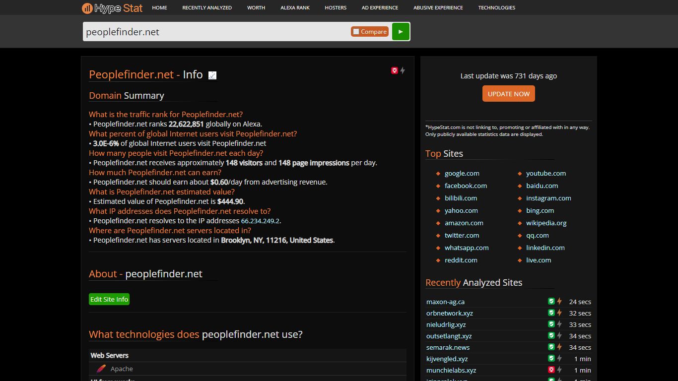Click green shield icon in maxon-ag.ca row
This screenshot has width=678, height=381.
click(x=551, y=301)
